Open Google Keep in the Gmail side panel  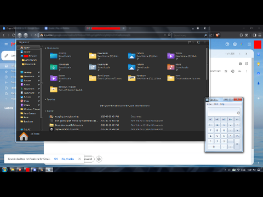pos(259,64)
